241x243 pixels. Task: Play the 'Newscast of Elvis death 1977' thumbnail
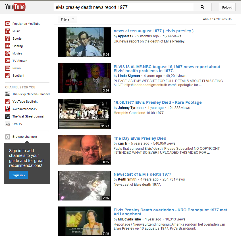click(x=84, y=186)
